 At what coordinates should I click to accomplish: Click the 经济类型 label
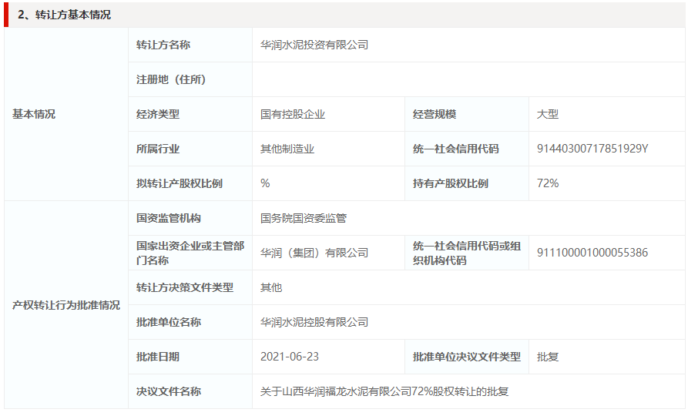pyautogui.click(x=158, y=114)
